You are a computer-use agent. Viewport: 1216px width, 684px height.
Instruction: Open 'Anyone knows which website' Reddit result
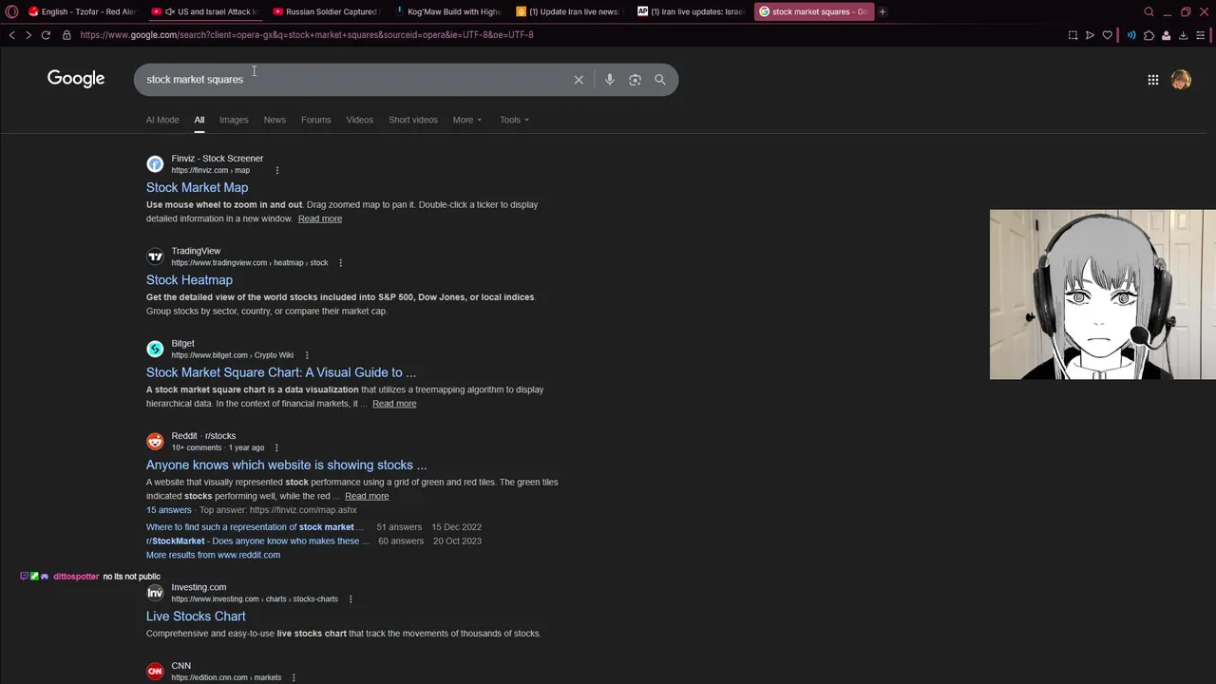[x=286, y=465]
